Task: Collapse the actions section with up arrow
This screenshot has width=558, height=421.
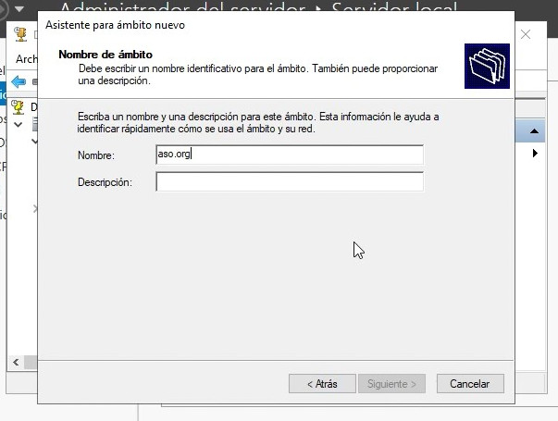Action: pos(535,133)
